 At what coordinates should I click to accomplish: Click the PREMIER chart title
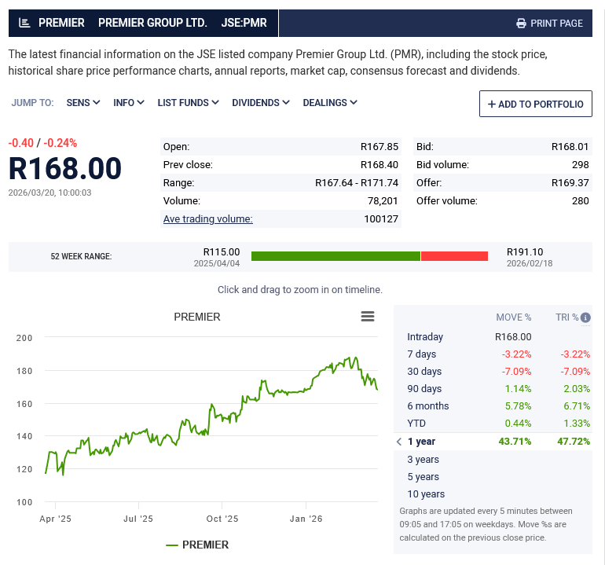(x=197, y=317)
